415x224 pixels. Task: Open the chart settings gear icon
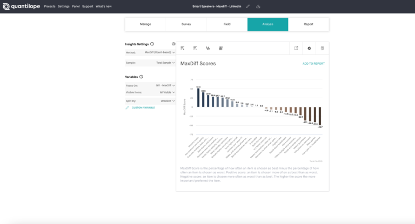pyautogui.click(x=309, y=49)
